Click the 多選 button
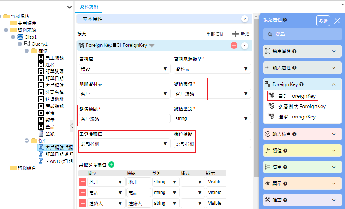Image resolution: width=345 pixels, height=209 pixels. tap(323, 21)
